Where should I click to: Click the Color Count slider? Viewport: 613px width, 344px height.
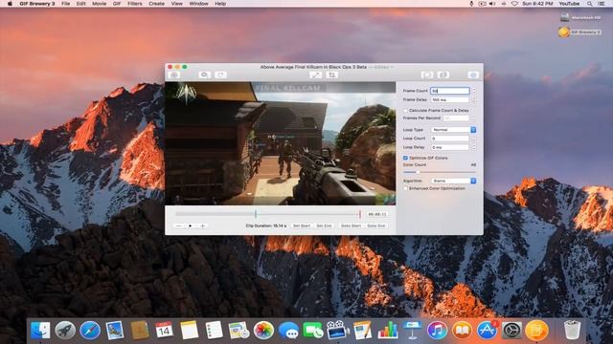[440, 172]
